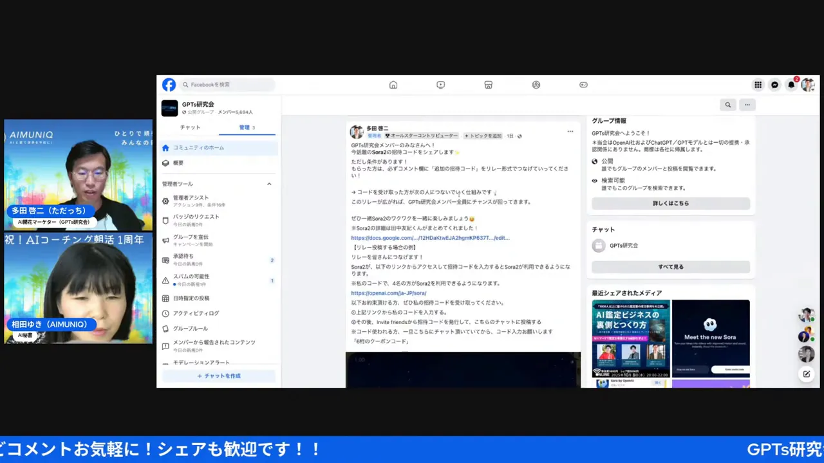Open スパムの可能性
Viewport: 824px width, 463px height.
(219, 280)
